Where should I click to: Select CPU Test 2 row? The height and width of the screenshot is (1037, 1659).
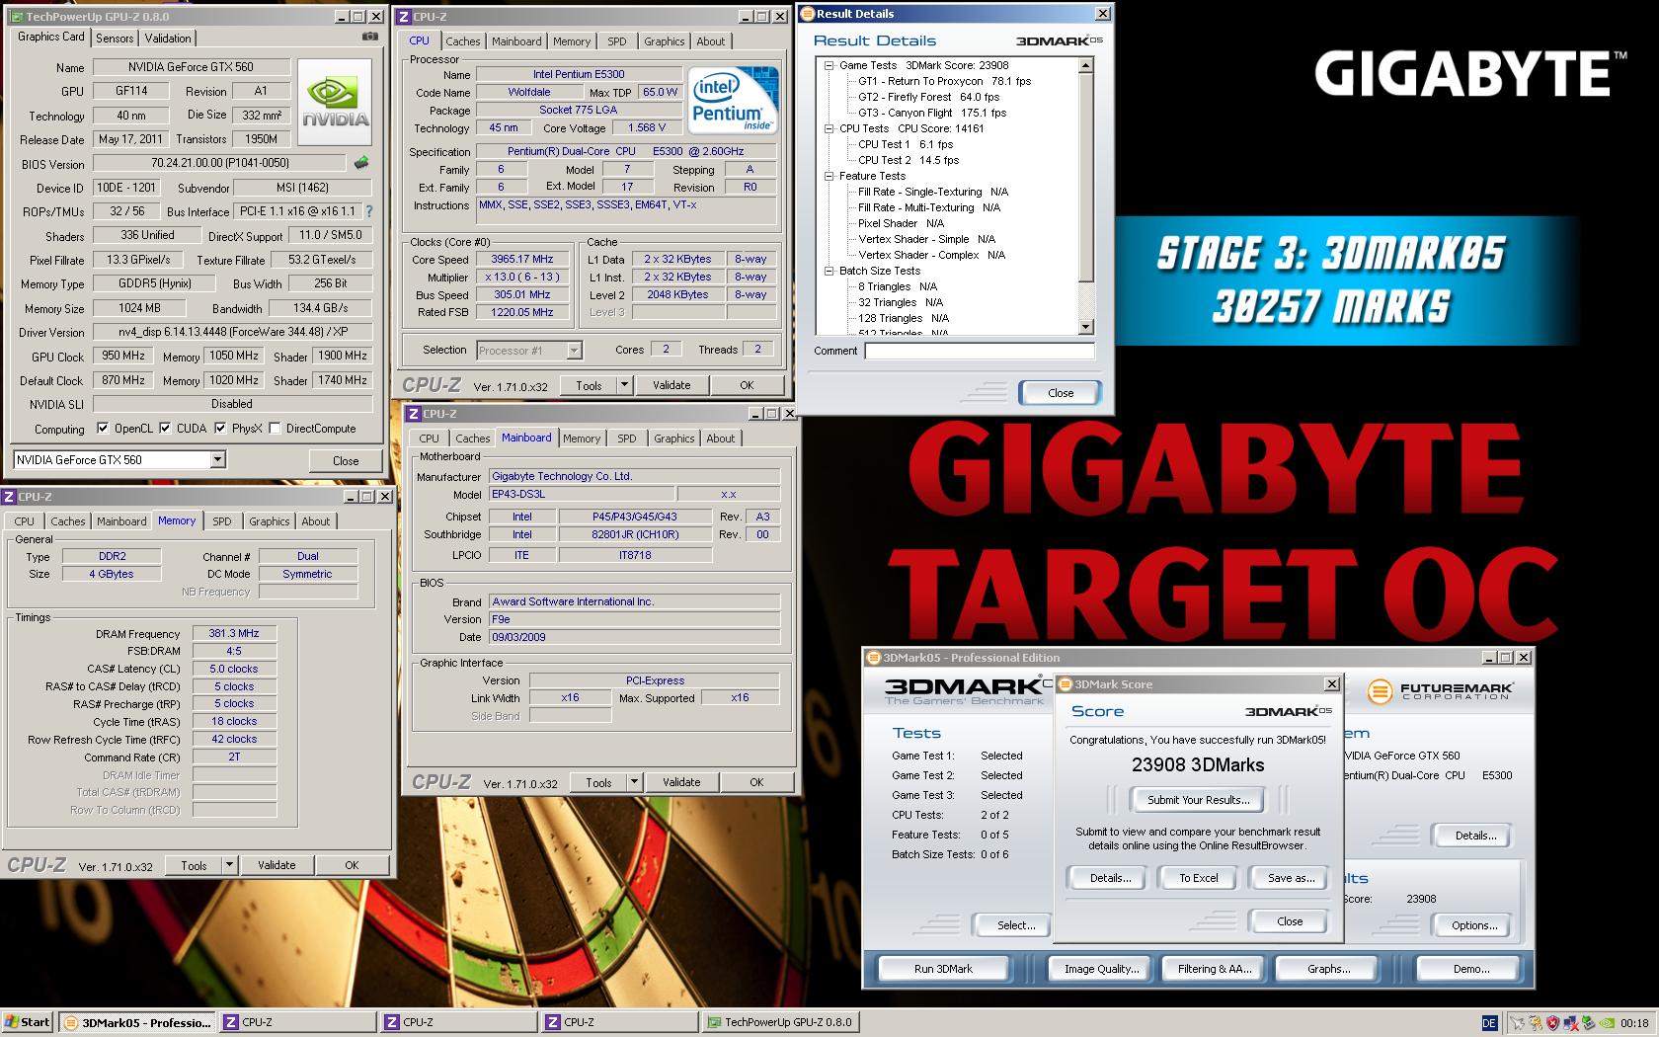(x=908, y=160)
